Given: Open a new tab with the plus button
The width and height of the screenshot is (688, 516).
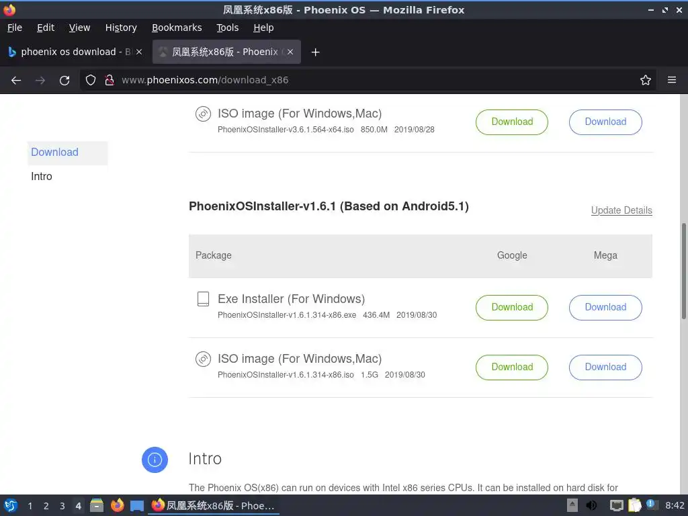Looking at the screenshot, I should pos(315,52).
